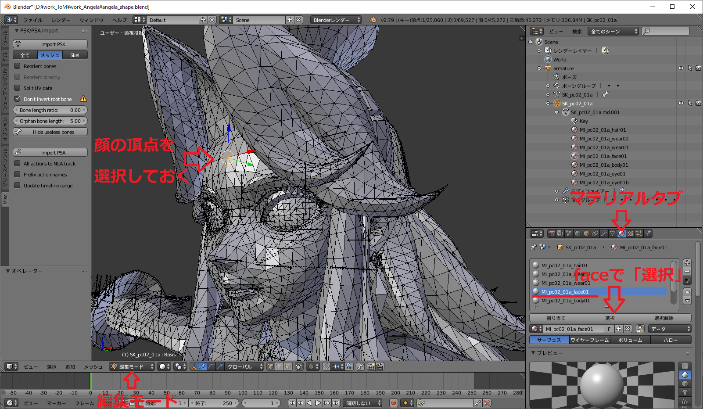This screenshot has width=703, height=409.
Task: Switch to edge select mode icon
Action: (x=279, y=366)
